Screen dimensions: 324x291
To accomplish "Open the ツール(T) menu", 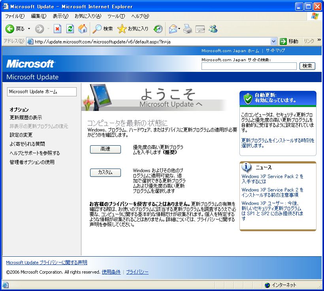I will tap(116, 16).
